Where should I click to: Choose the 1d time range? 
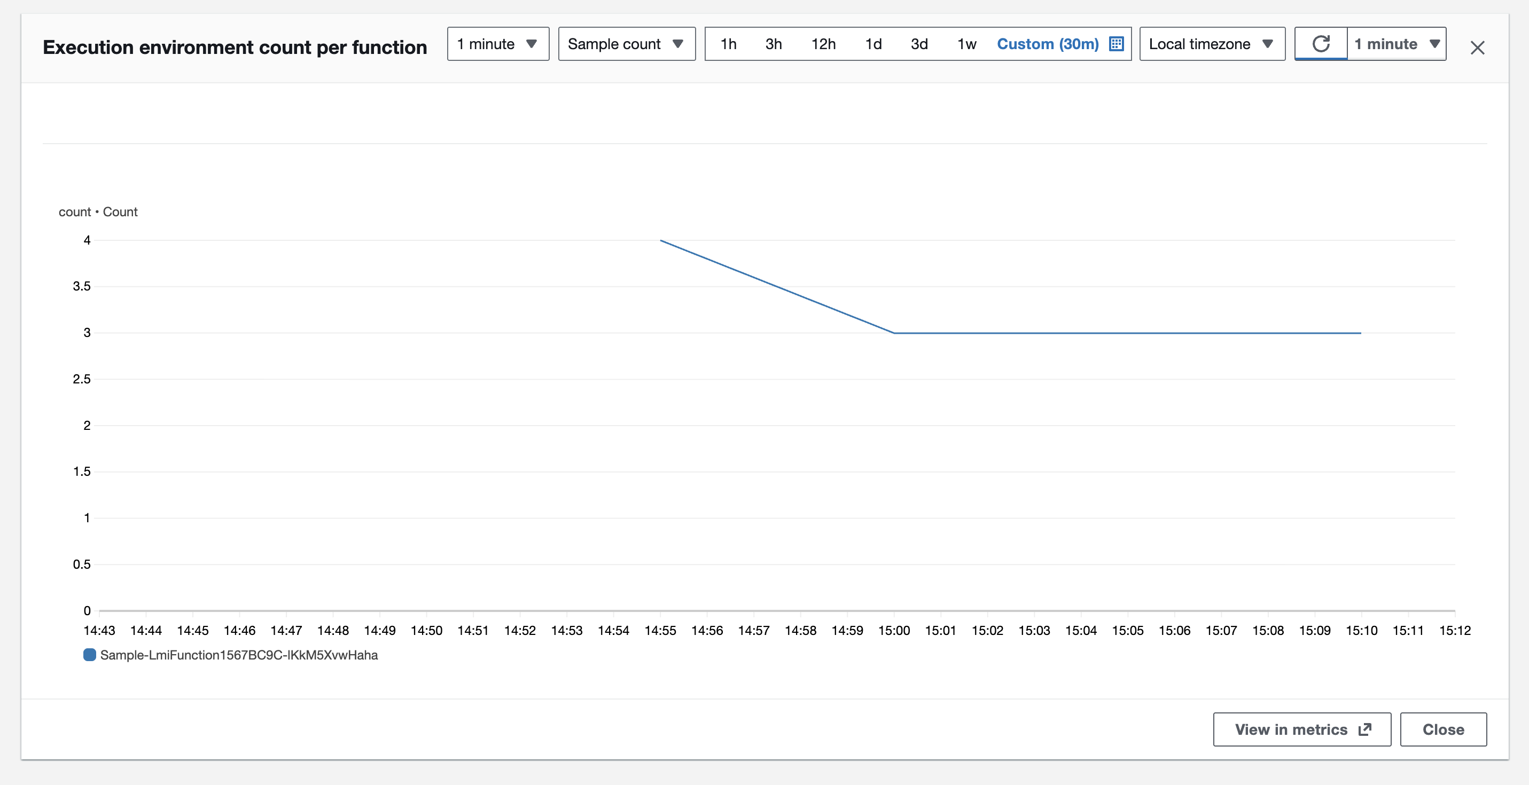click(x=873, y=44)
